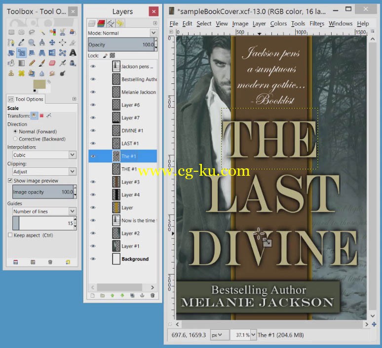The width and height of the screenshot is (382, 348).
Task: Select the Pencil tool
Action: (x=32, y=63)
